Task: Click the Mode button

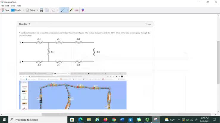Action: 16,10
